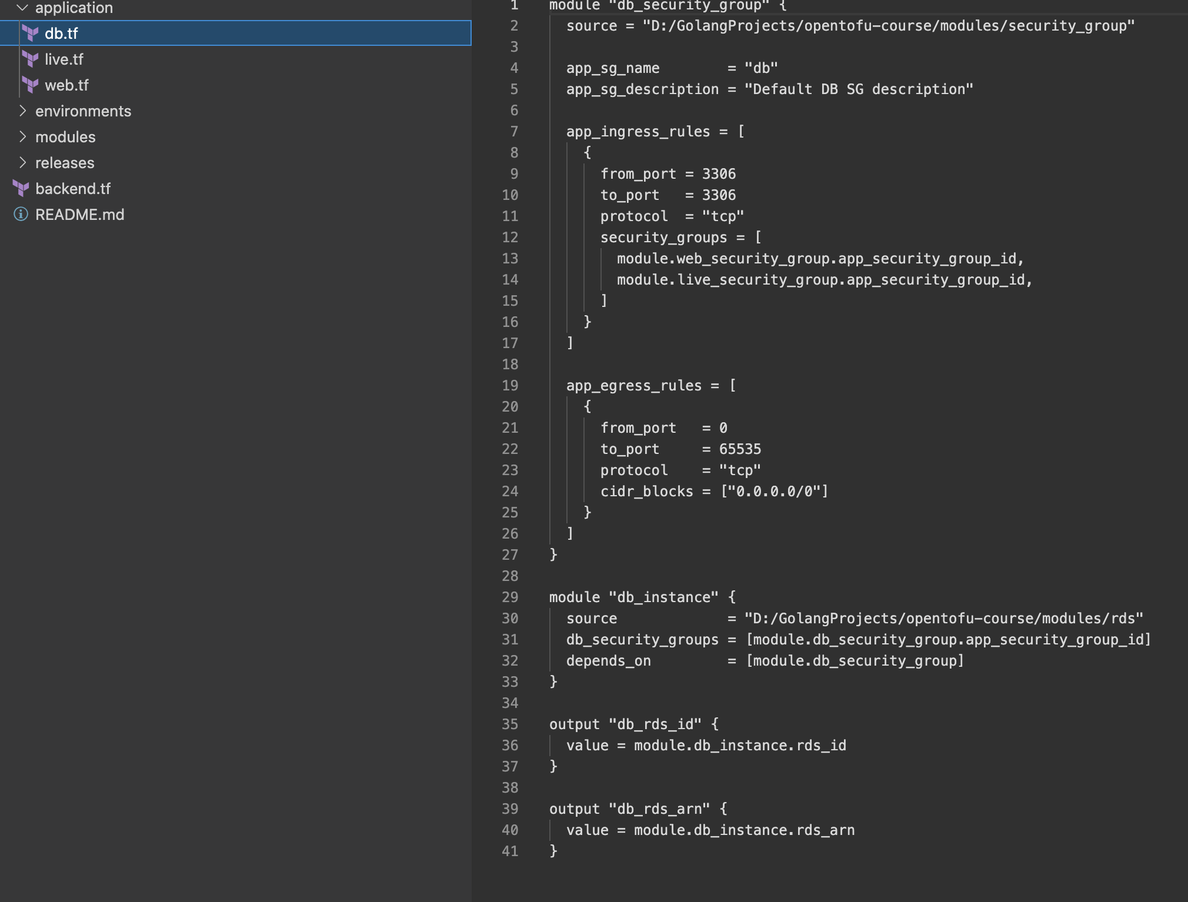
Task: Open the web.tf file
Action: (x=235, y=85)
